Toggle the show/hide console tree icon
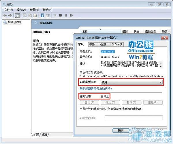173x144 pixels. 18,15
